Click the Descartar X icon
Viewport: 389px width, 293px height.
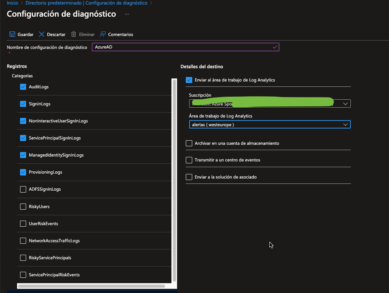point(42,34)
